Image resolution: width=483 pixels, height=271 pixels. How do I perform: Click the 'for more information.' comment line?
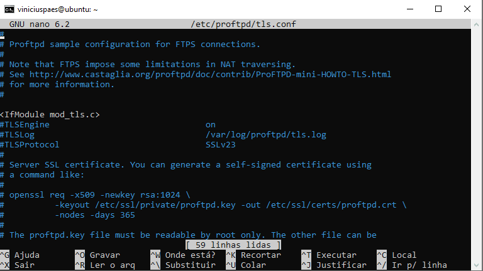click(57, 85)
